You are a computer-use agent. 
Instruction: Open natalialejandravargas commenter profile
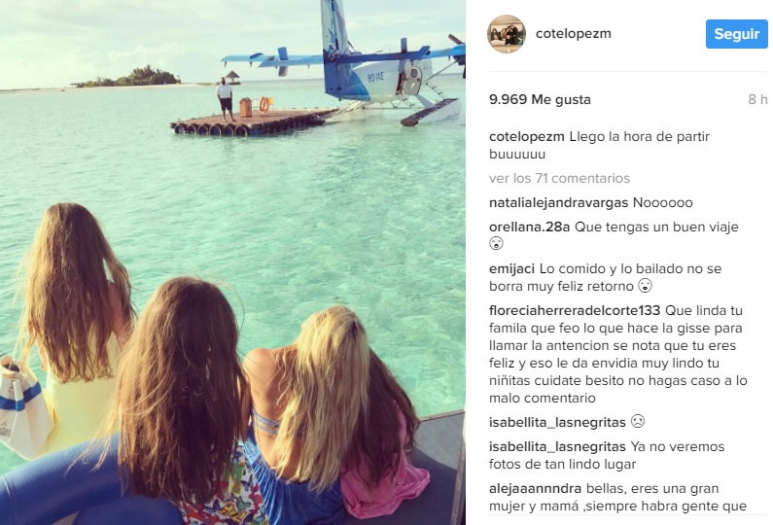coord(558,202)
